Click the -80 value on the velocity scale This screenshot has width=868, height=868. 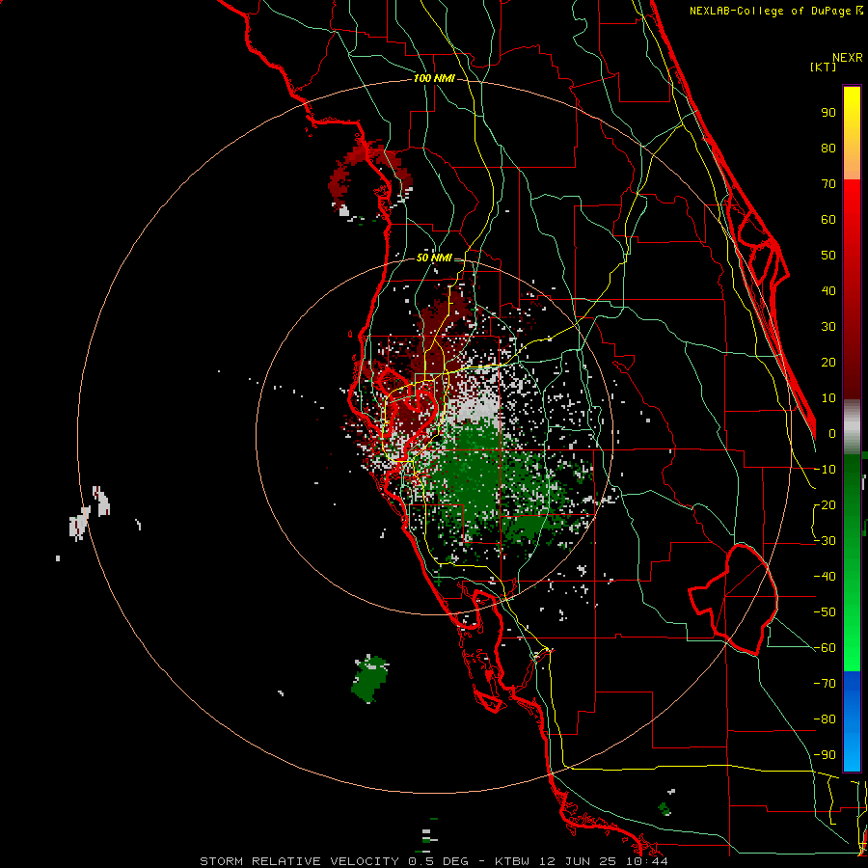pyautogui.click(x=825, y=719)
